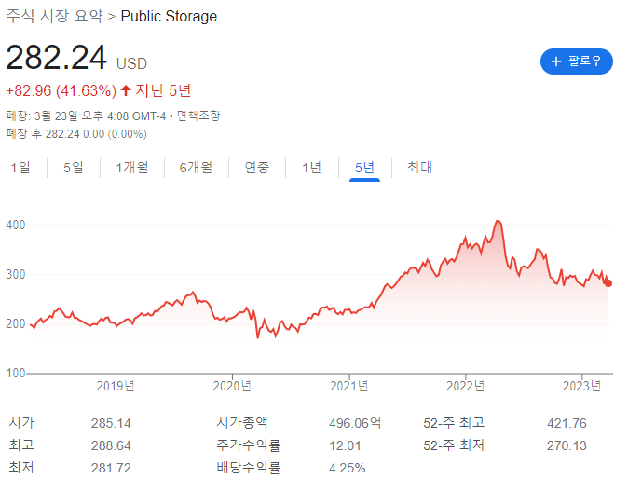The width and height of the screenshot is (628, 479).
Task: Choose the 연중 year-to-date tab
Action: point(257,167)
